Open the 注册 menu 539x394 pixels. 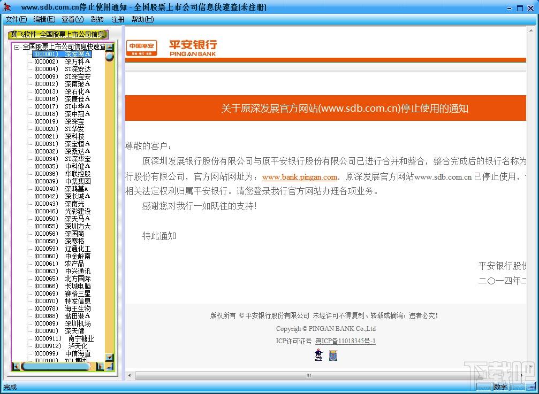click(x=118, y=19)
